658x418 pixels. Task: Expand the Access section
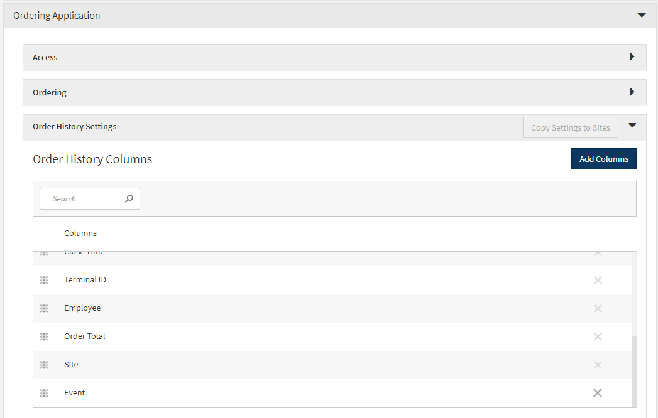pos(632,56)
